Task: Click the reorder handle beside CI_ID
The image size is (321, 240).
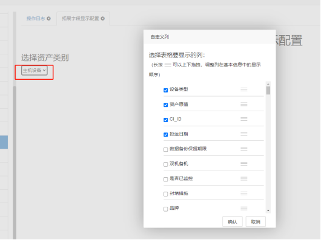Action: 244,119
